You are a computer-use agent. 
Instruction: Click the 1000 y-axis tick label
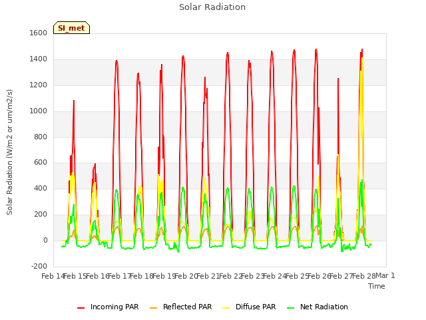(x=39, y=111)
